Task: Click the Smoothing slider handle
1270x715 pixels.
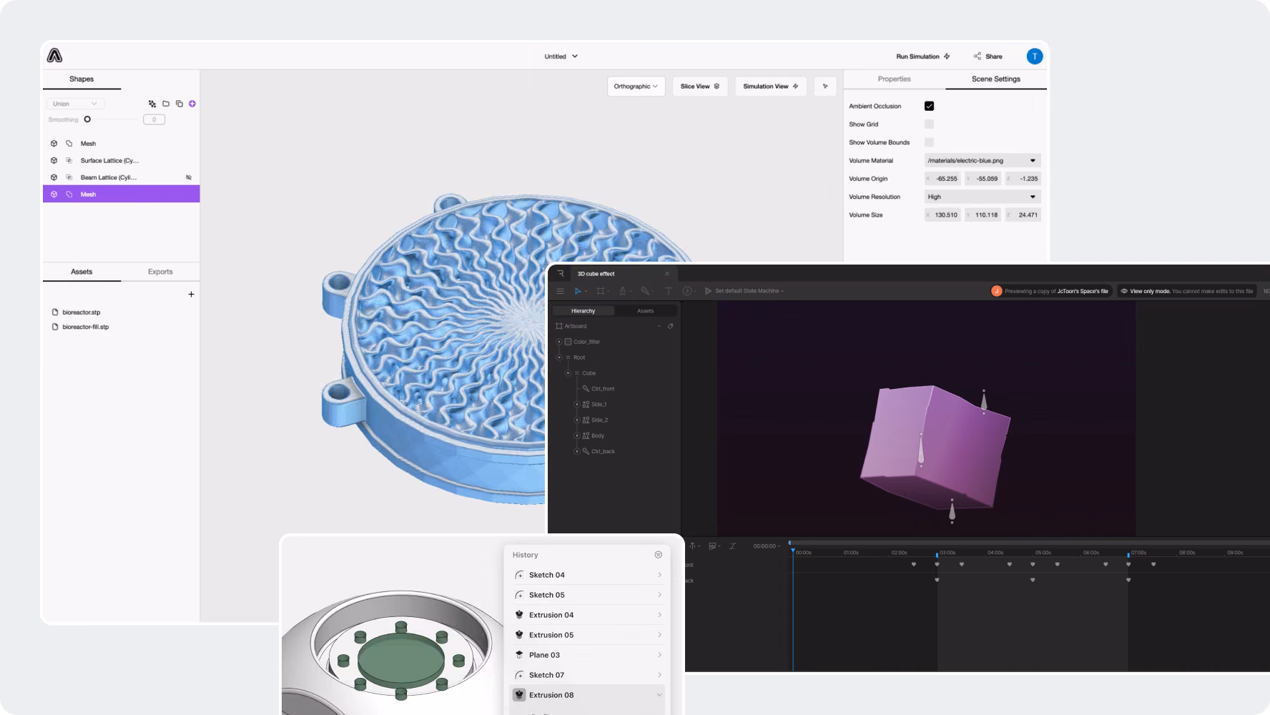Action: click(x=87, y=119)
